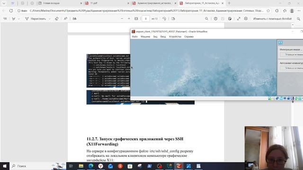The image size is (303, 170).
Task: Open the table of contents panel icon
Action: coord(5,19)
